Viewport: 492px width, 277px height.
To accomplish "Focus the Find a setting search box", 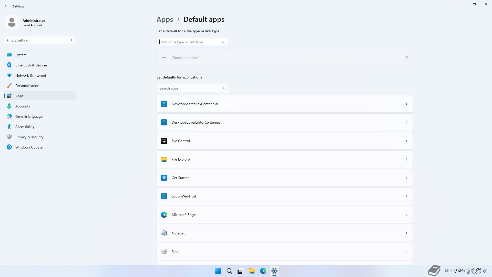I will coord(40,40).
